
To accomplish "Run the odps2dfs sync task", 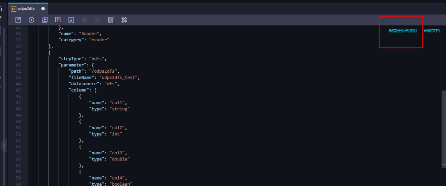I will pos(31,20).
